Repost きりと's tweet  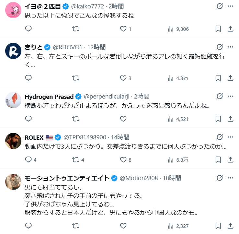coord(75,78)
